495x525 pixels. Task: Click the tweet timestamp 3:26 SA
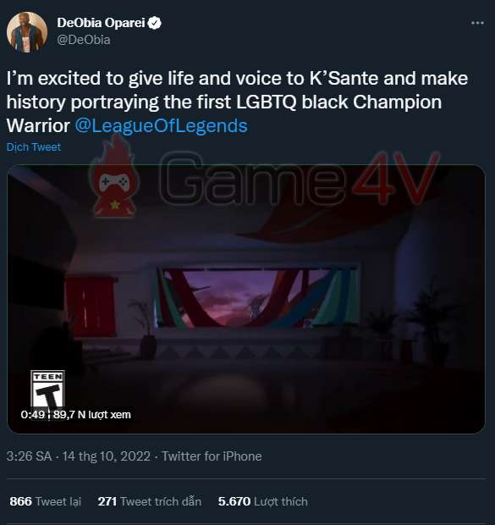coord(29,456)
